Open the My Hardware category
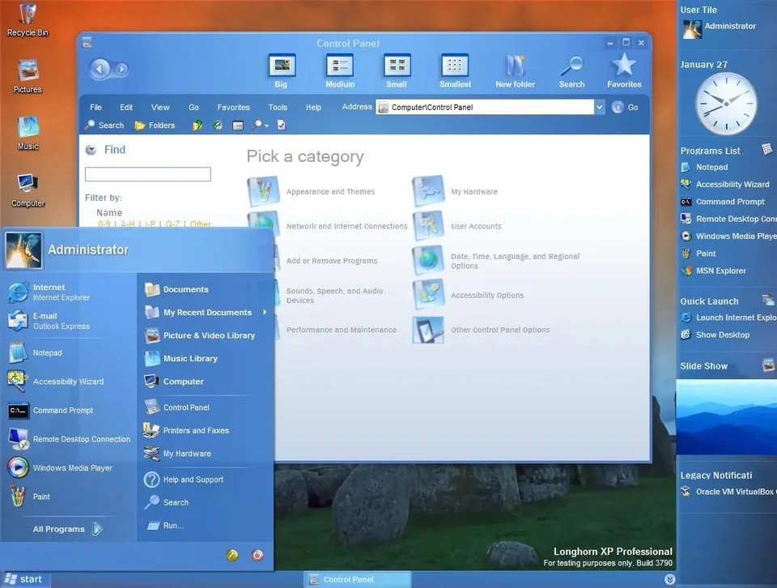777x588 pixels. click(x=455, y=191)
